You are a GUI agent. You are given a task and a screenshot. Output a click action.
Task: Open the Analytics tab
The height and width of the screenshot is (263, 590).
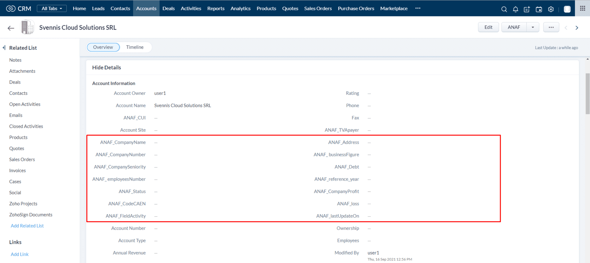click(x=240, y=8)
